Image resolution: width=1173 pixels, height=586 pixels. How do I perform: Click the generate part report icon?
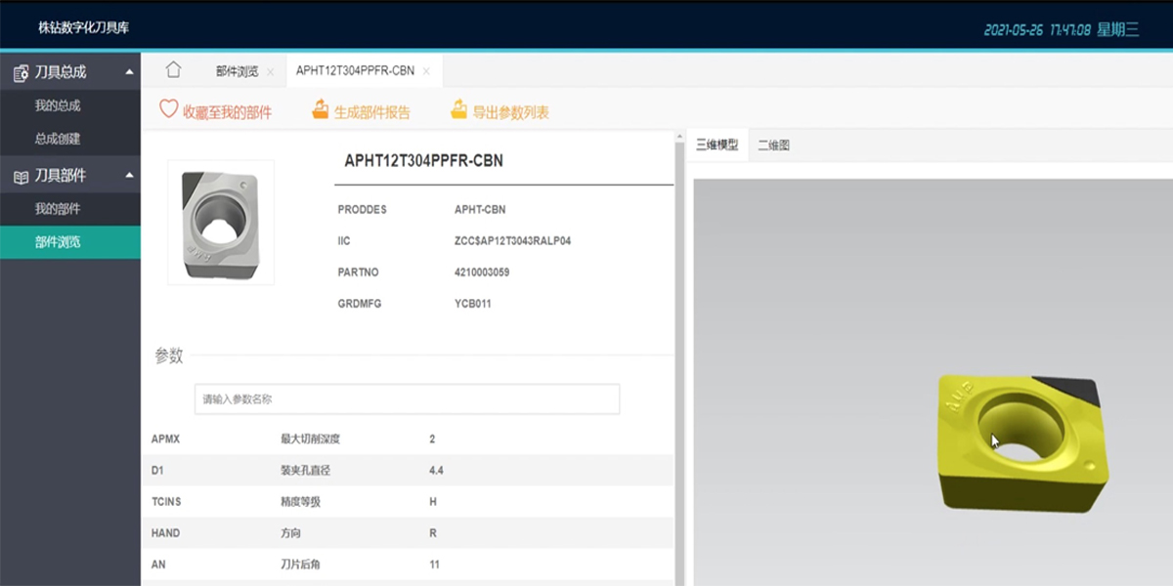pyautogui.click(x=320, y=110)
